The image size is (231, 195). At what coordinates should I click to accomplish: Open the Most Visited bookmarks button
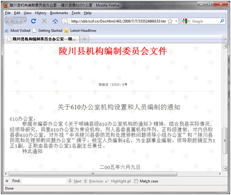coord(17,31)
